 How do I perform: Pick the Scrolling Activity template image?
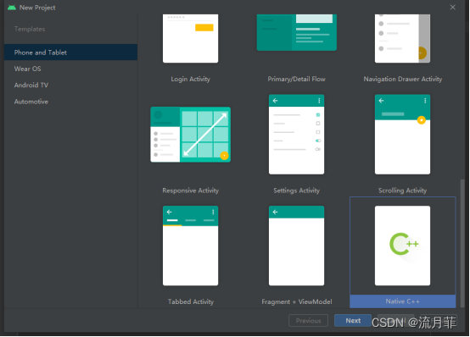[402, 135]
